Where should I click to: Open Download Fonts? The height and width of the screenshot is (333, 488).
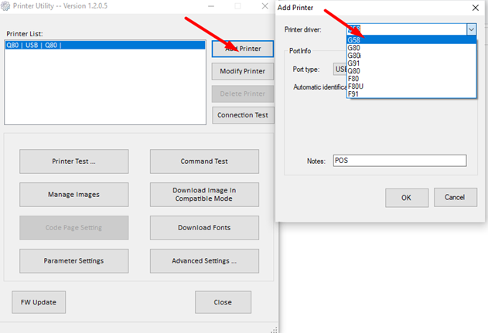[204, 228]
